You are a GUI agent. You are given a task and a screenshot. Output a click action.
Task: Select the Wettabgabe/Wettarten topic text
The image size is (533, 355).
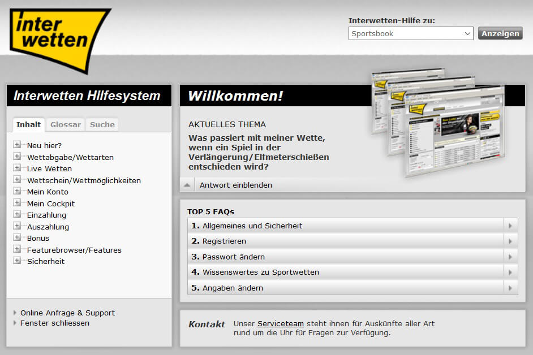click(x=70, y=157)
